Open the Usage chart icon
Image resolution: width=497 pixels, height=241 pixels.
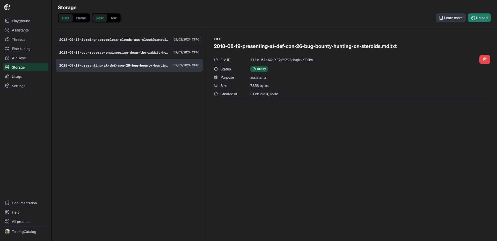7,76
